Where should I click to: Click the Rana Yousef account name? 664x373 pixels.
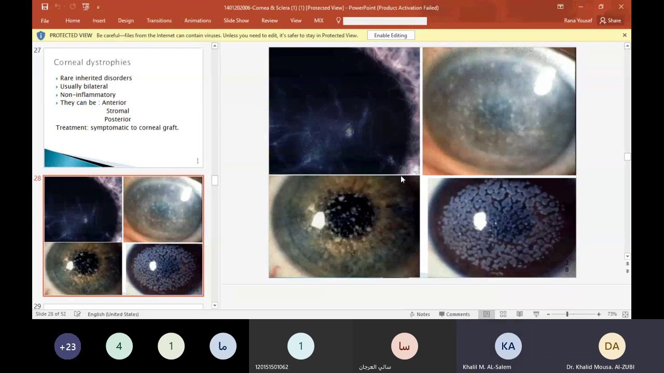point(578,21)
